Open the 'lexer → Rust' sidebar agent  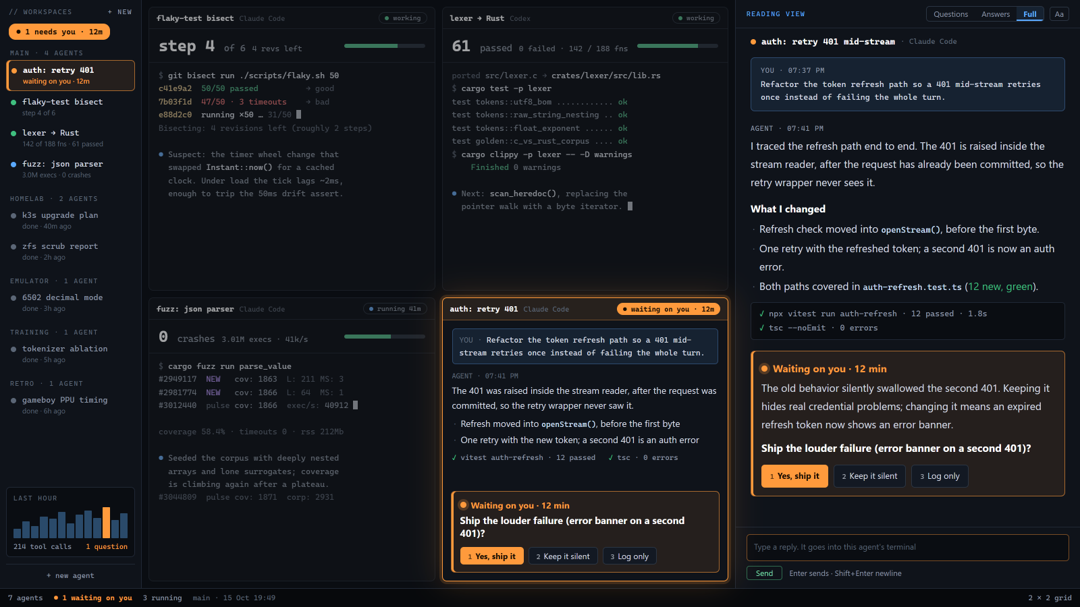click(71, 138)
